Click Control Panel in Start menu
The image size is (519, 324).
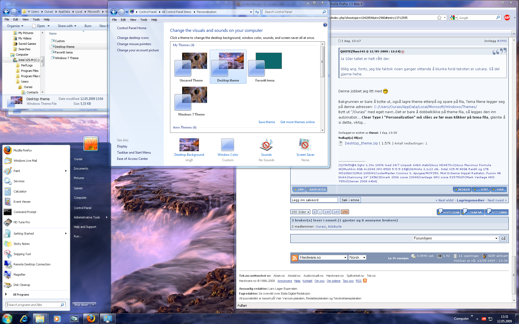point(82,208)
